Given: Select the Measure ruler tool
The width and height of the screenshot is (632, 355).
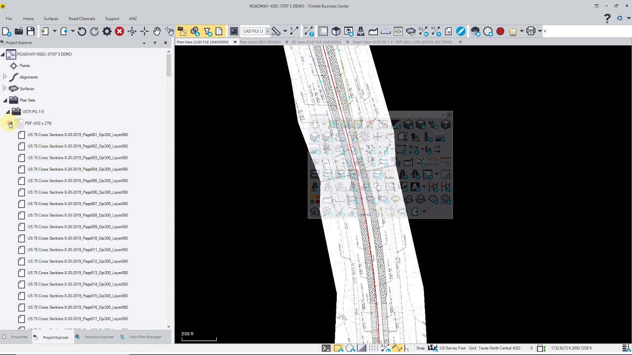Looking at the screenshot, I should click(276, 31).
